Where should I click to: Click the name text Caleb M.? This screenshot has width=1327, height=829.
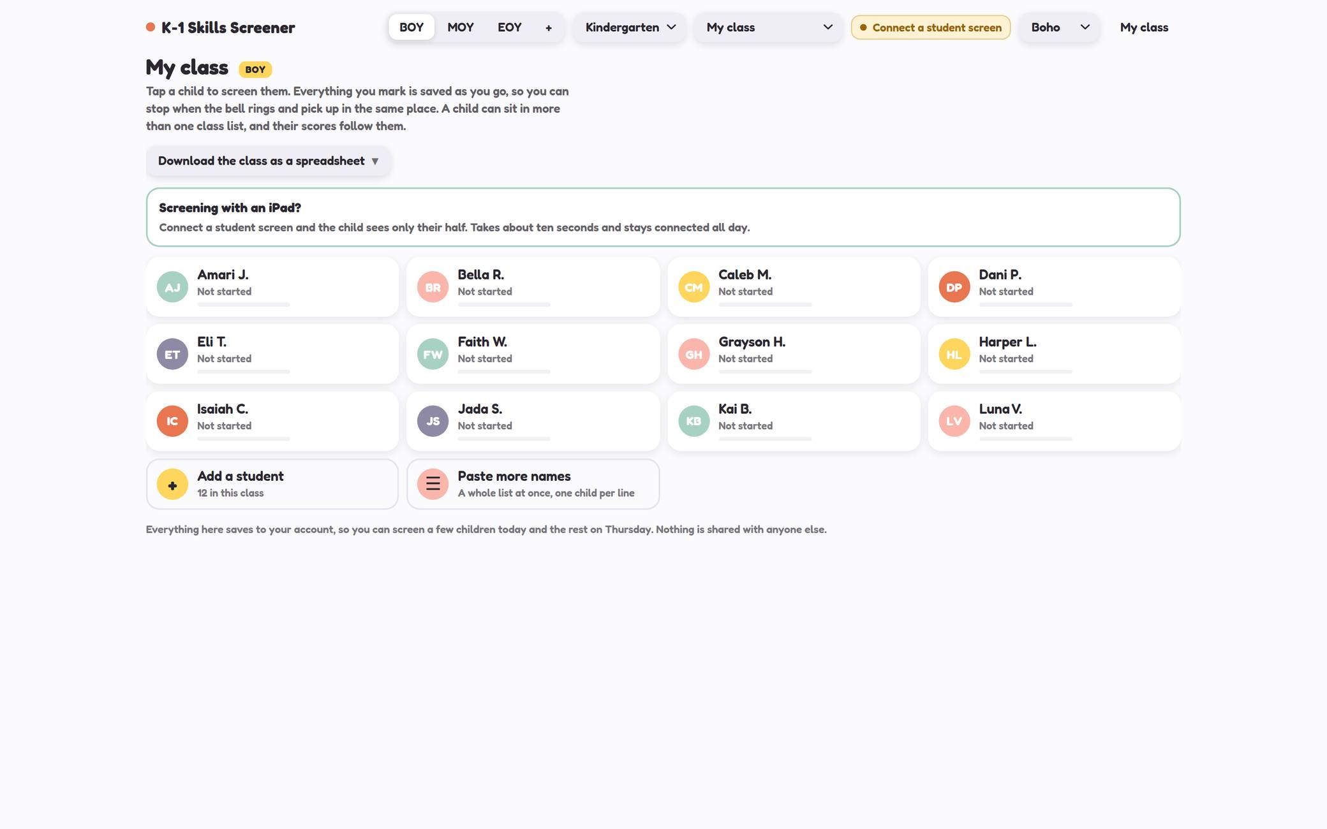[745, 275]
